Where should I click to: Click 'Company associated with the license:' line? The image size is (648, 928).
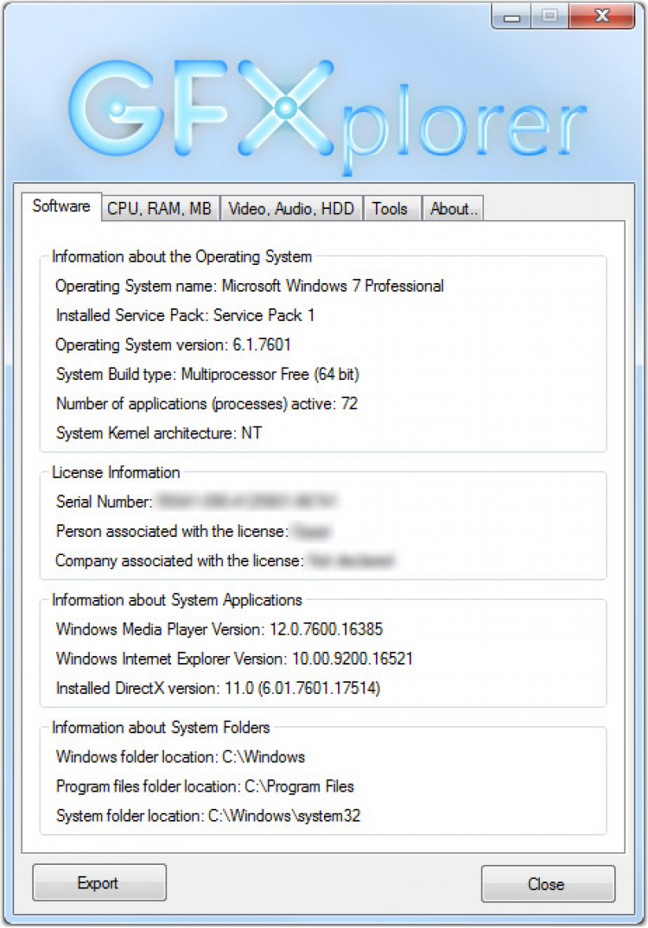(x=225, y=560)
